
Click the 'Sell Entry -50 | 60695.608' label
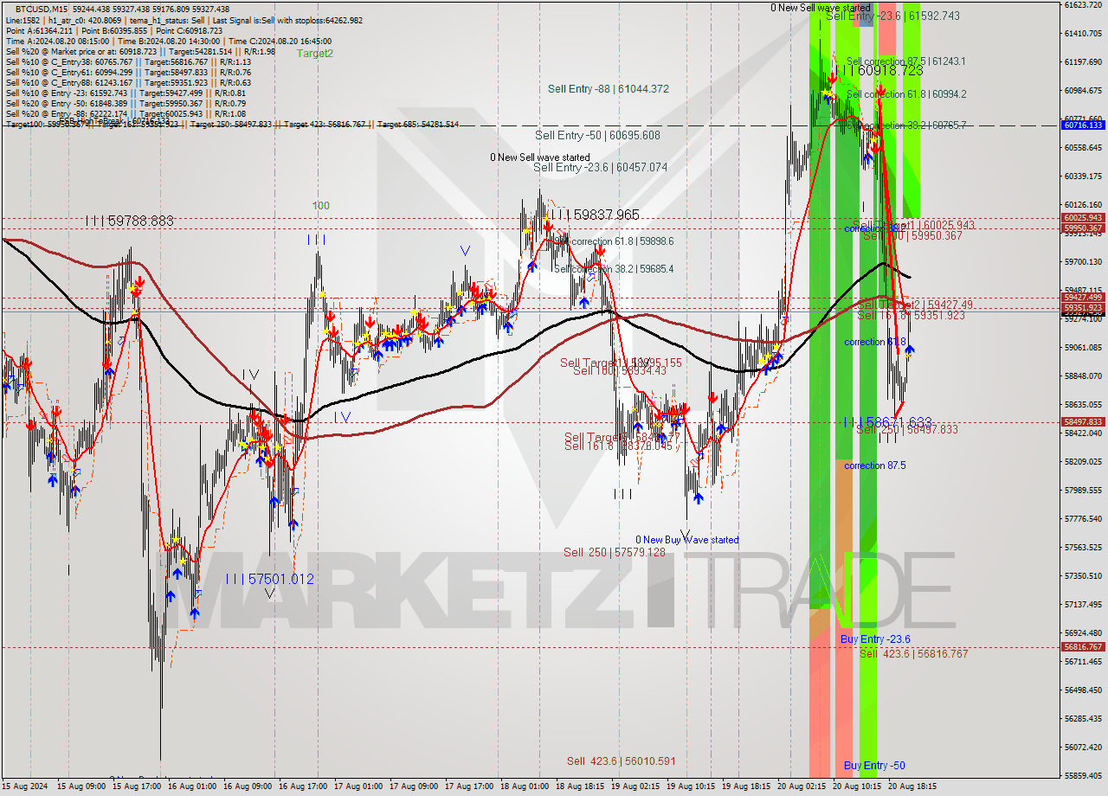click(x=597, y=135)
